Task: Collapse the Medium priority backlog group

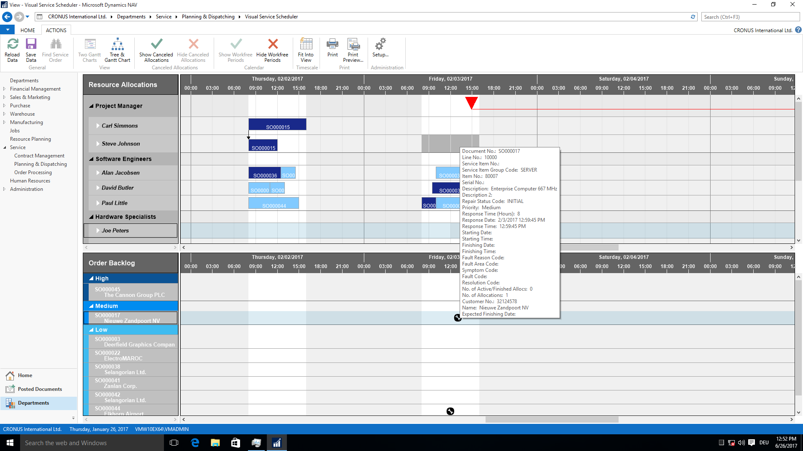Action: [91, 306]
